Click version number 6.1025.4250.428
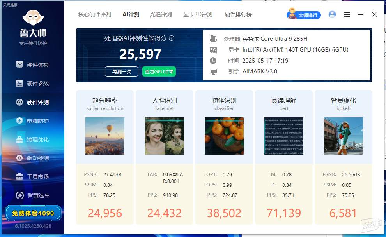 click(33, 226)
